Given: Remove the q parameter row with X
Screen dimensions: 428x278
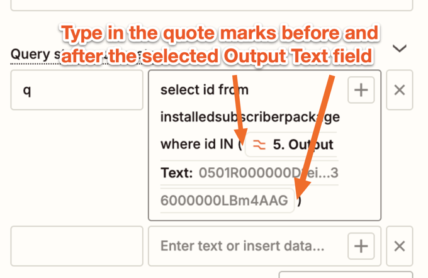Looking at the screenshot, I should (x=399, y=90).
